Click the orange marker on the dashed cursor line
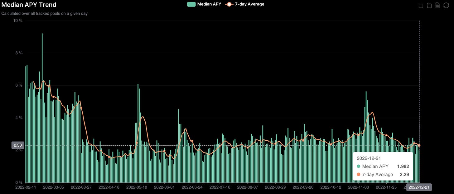The height and width of the screenshot is (194, 454). click(x=419, y=145)
